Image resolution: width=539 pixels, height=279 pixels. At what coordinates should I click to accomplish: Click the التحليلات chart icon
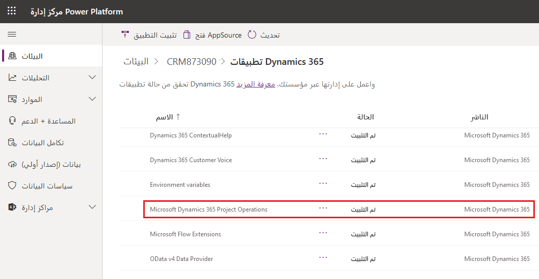pyautogui.click(x=12, y=78)
